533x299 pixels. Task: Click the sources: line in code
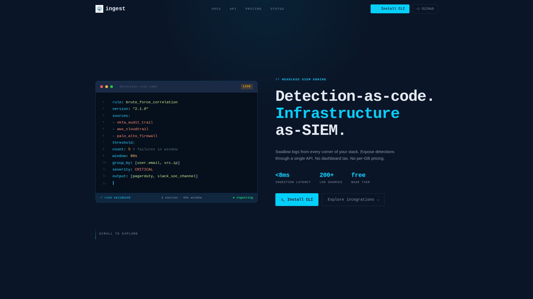[121, 116]
